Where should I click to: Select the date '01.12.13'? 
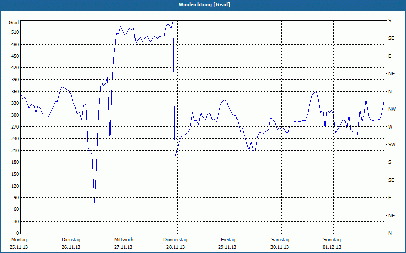(332, 247)
